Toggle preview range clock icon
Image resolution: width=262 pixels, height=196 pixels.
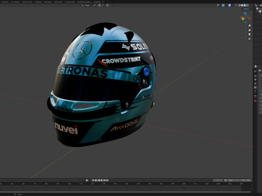pyautogui.click(x=225, y=180)
